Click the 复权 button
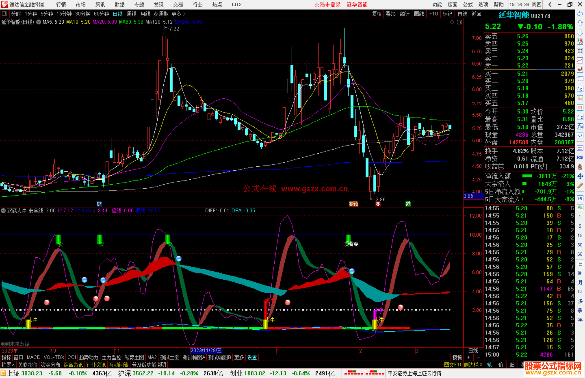The width and height of the screenshot is (585, 378). pos(376,14)
